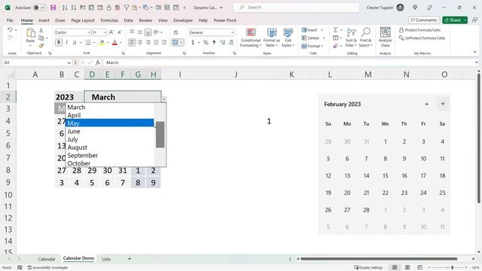The height and width of the screenshot is (271, 482).
Task: Open the File menu
Action: pyautogui.click(x=10, y=20)
